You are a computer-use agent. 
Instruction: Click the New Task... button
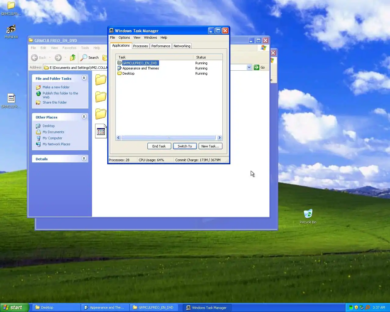tap(210, 146)
